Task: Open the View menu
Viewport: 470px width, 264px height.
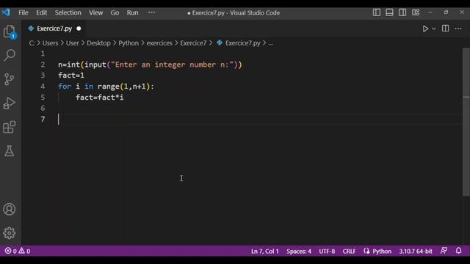Action: pyautogui.click(x=95, y=12)
